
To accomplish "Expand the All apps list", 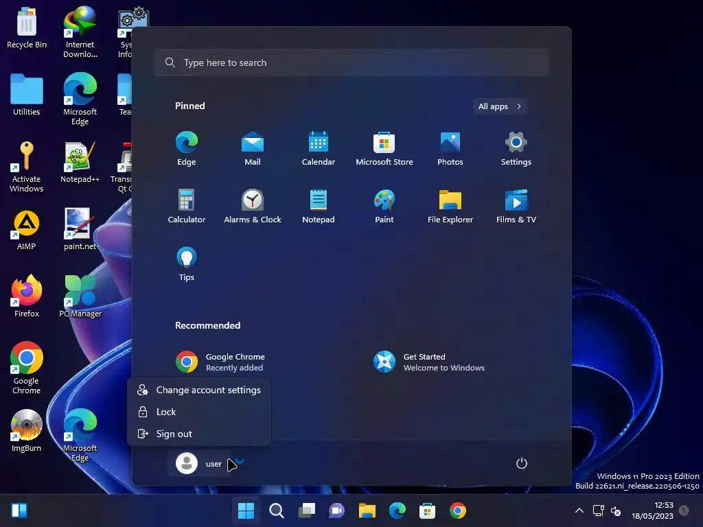I will pyautogui.click(x=500, y=106).
